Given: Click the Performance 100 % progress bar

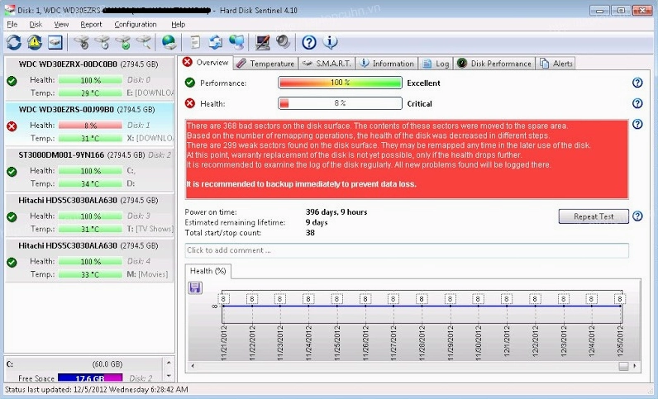Looking at the screenshot, I should click(x=340, y=83).
